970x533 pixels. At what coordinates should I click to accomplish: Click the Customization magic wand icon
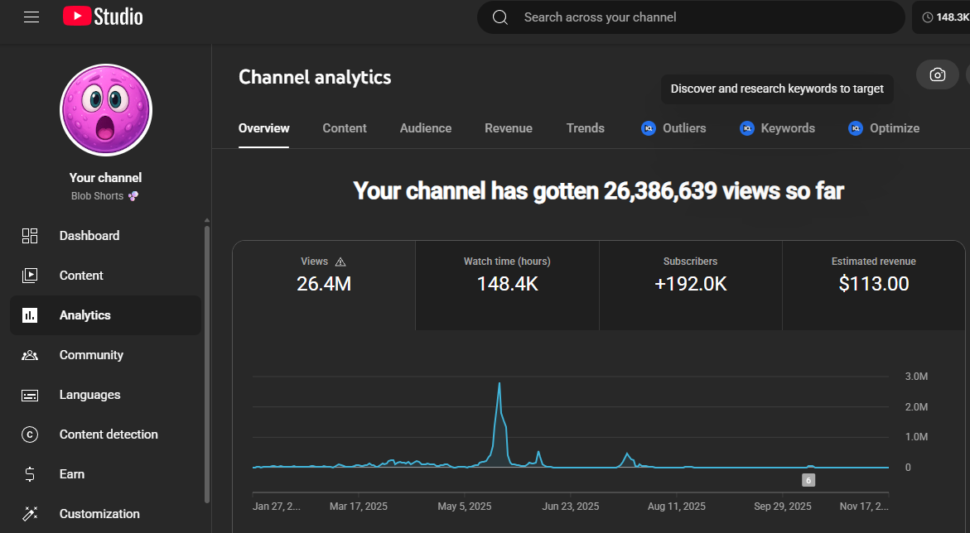coord(30,514)
